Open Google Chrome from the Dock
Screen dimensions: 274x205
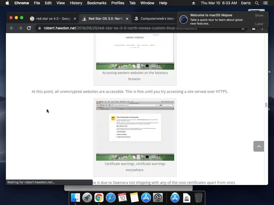coord(99,198)
